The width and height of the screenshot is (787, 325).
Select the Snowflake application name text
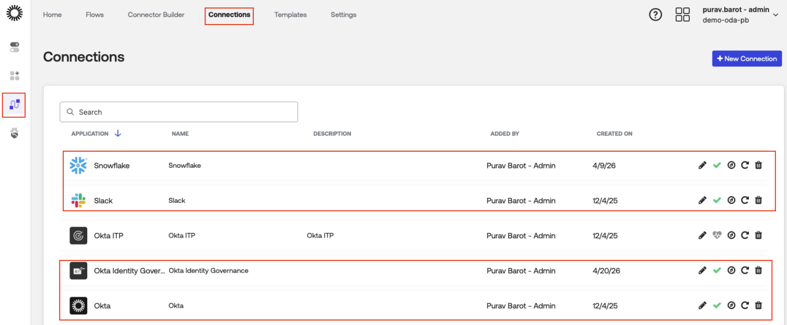coord(112,165)
